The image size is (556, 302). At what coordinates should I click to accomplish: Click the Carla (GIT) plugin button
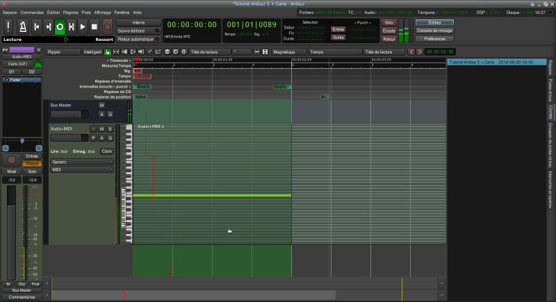click(18, 64)
